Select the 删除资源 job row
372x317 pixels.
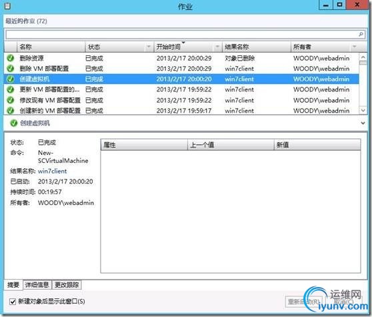(181, 58)
